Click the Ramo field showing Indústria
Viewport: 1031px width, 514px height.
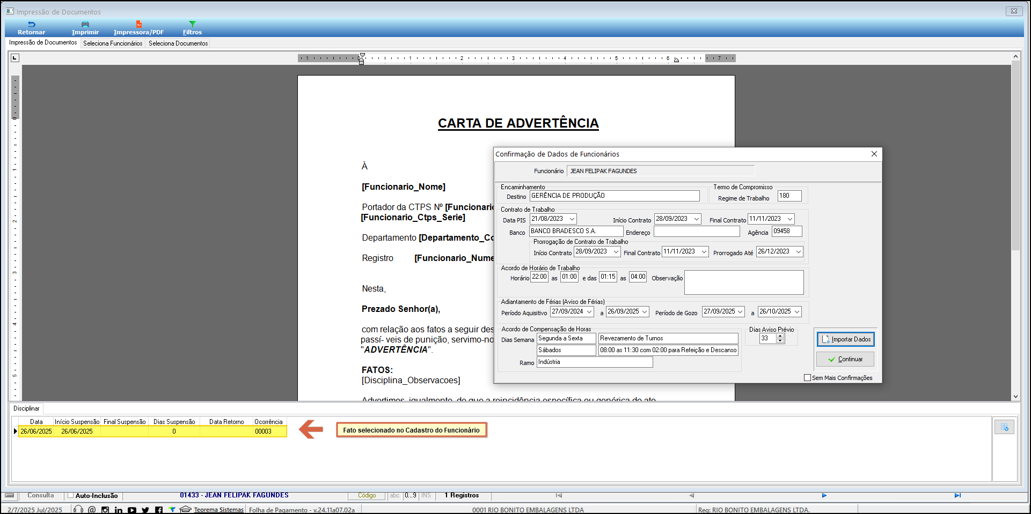595,362
